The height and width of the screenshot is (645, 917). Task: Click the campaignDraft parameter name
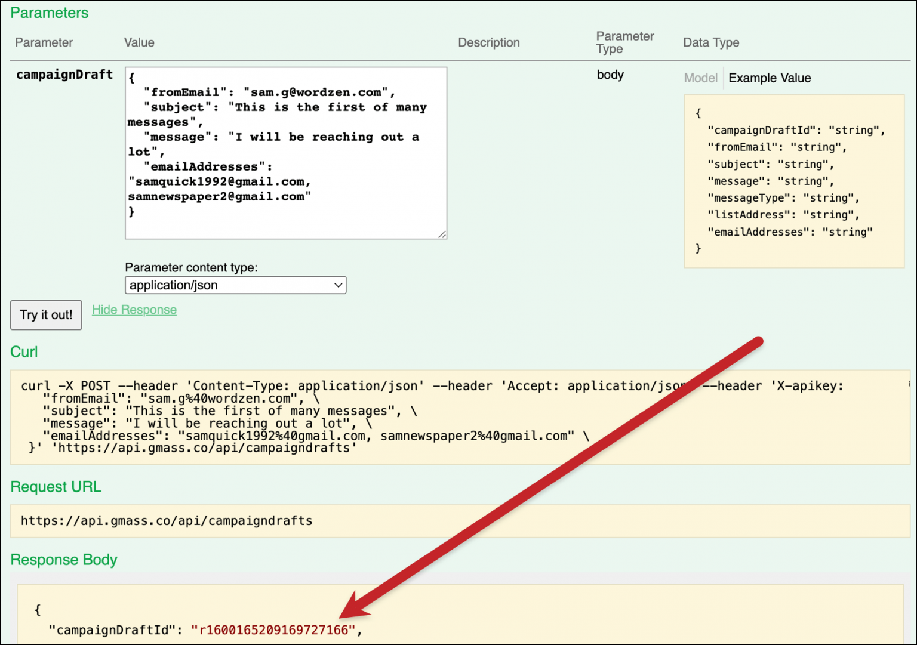64,75
